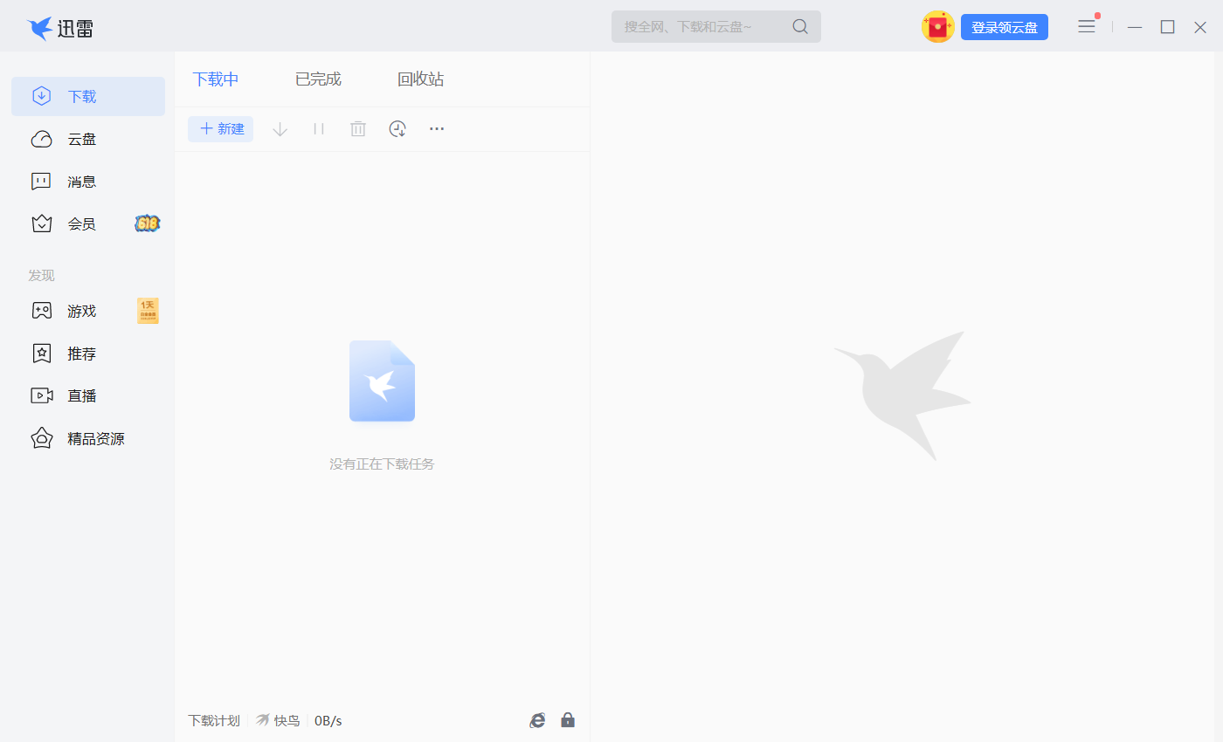The height and width of the screenshot is (742, 1223).
Task: Switch to the 回收站 tab
Action: point(420,79)
